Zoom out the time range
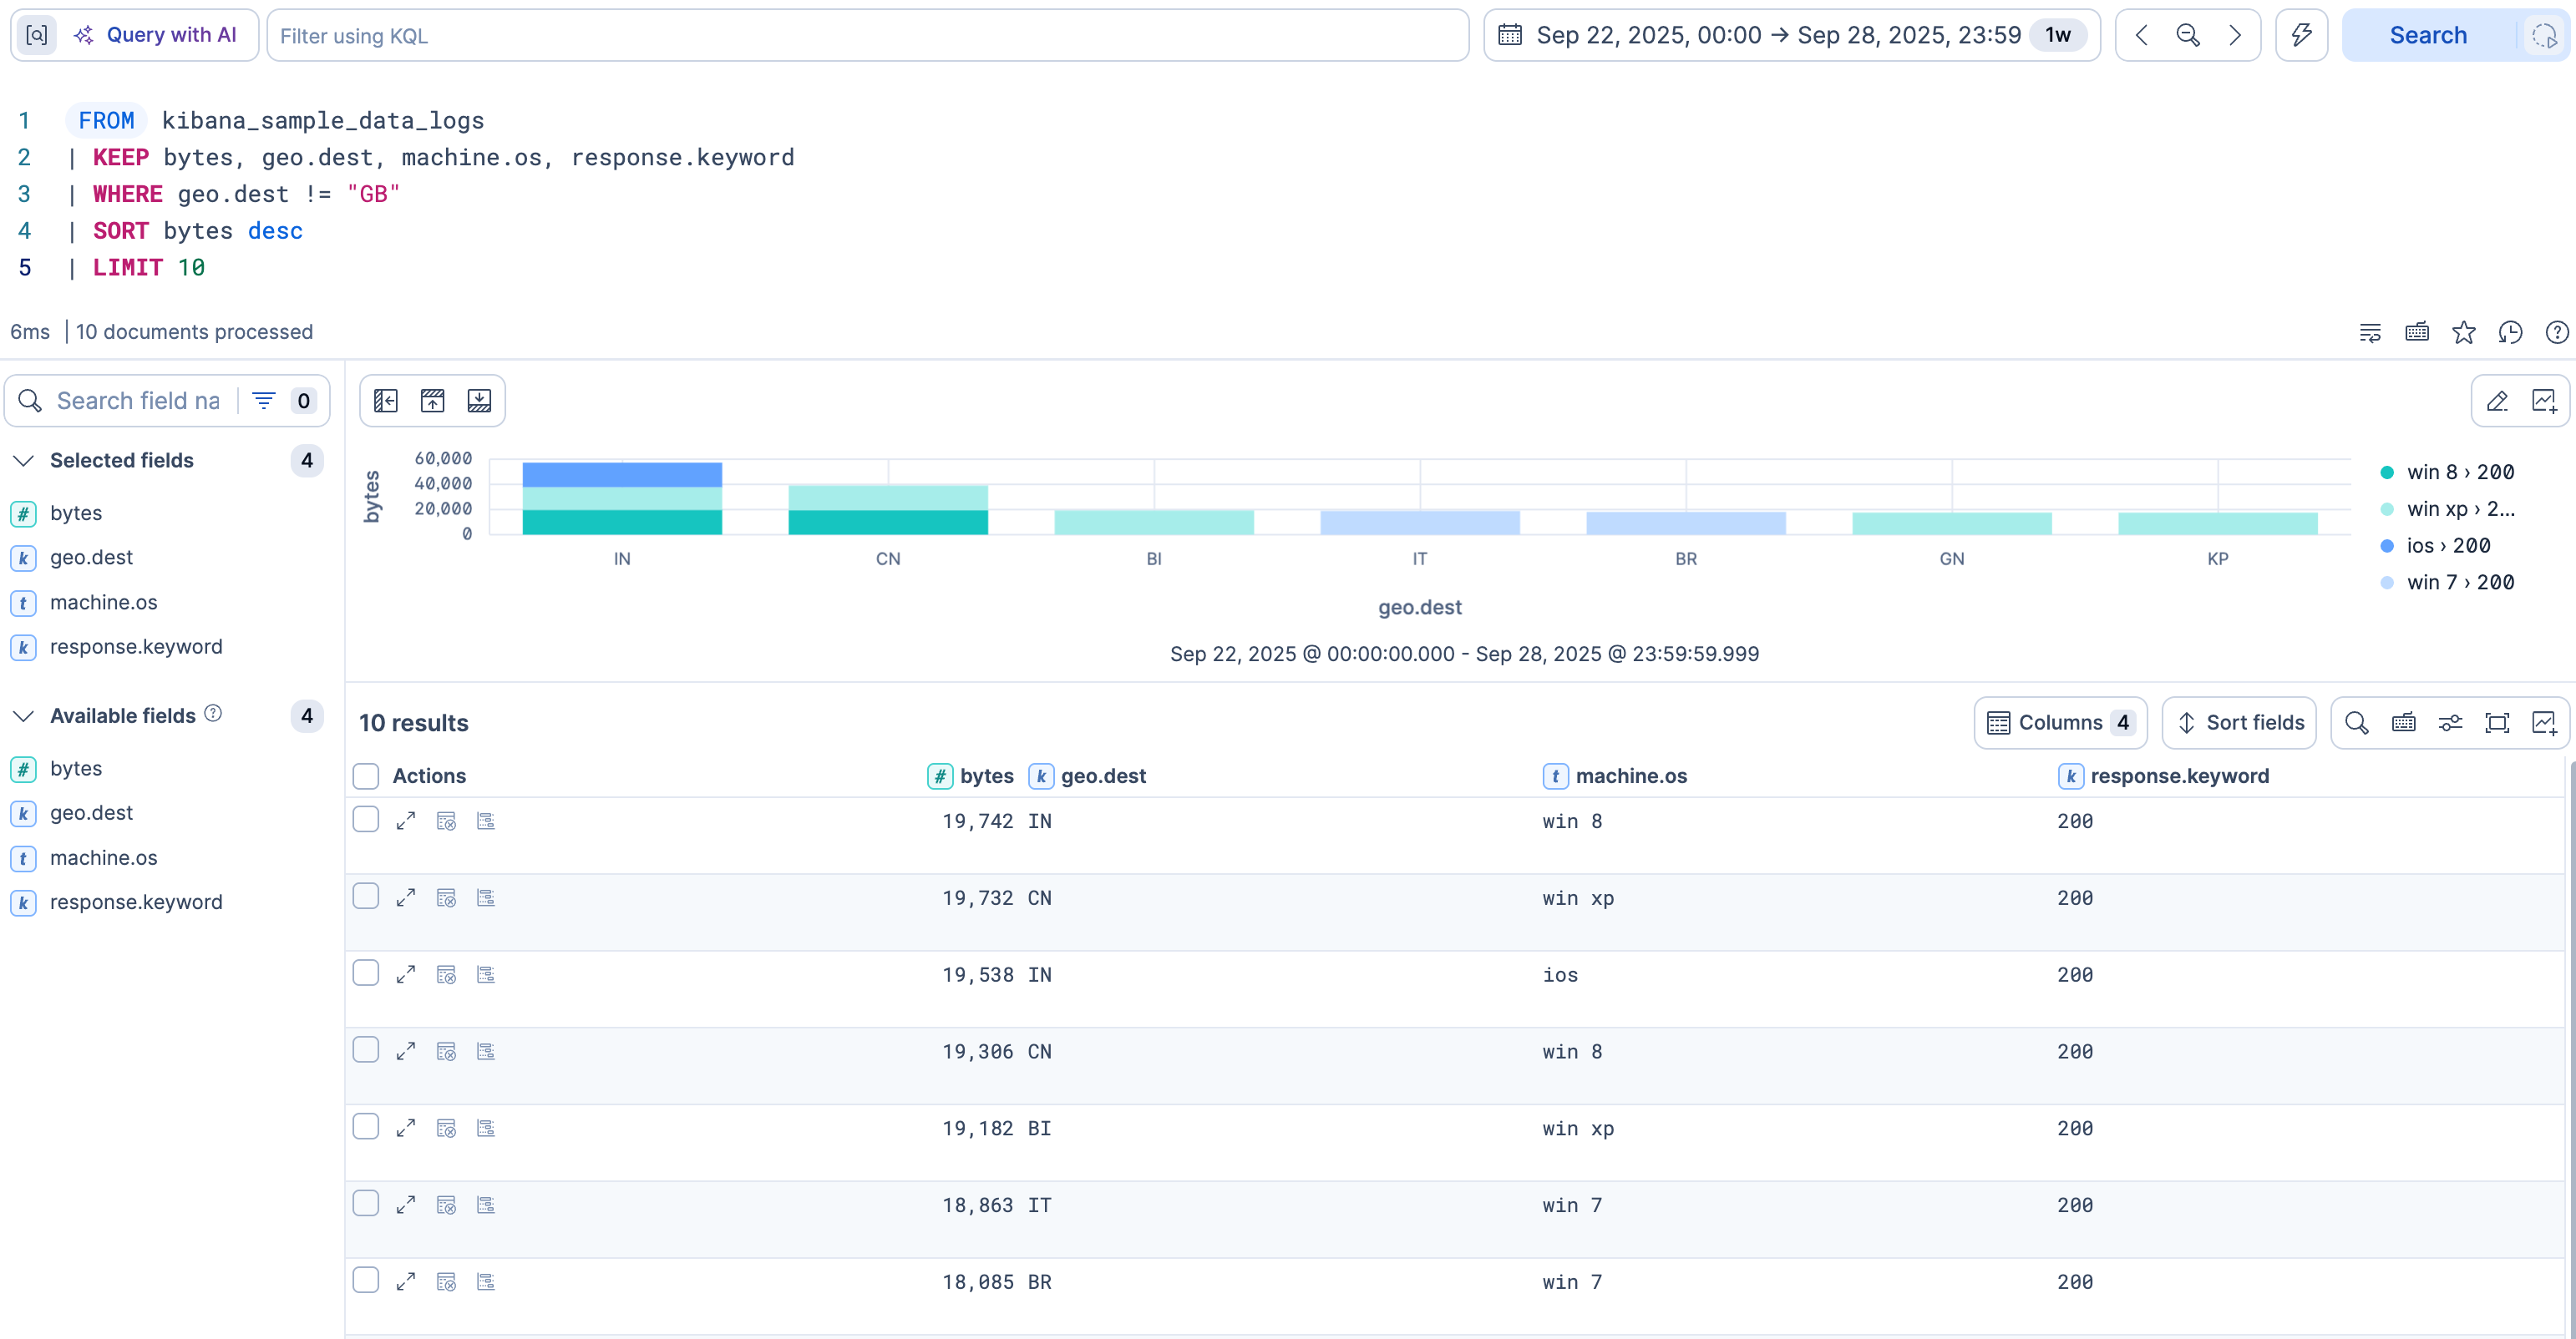 tap(2187, 35)
